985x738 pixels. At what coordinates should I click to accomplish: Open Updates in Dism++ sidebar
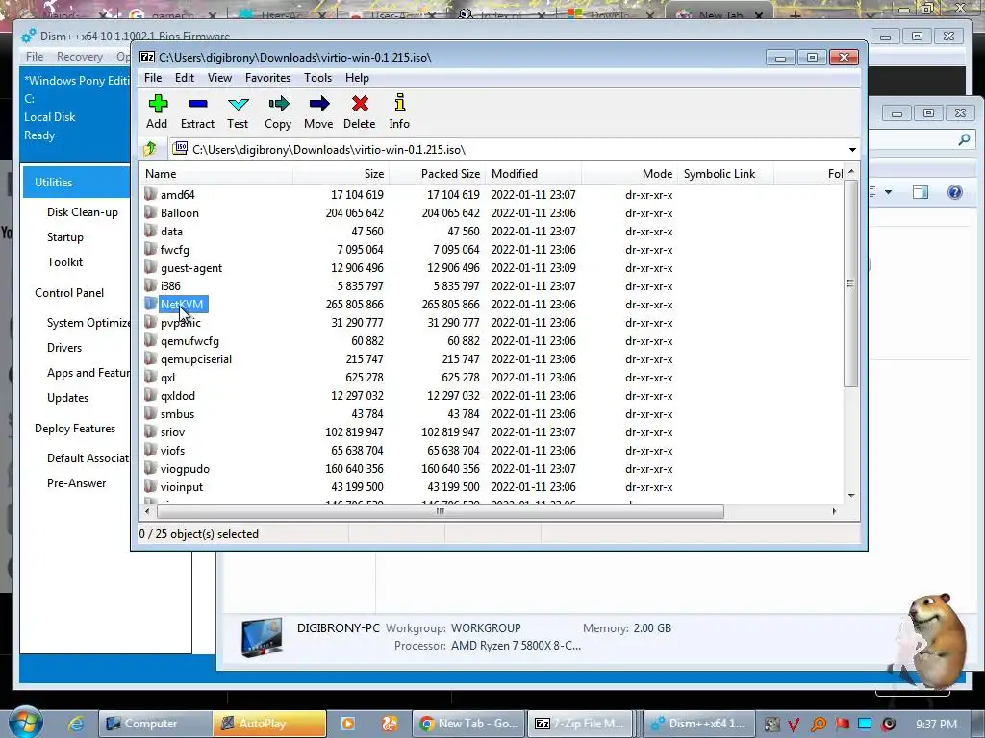point(68,398)
